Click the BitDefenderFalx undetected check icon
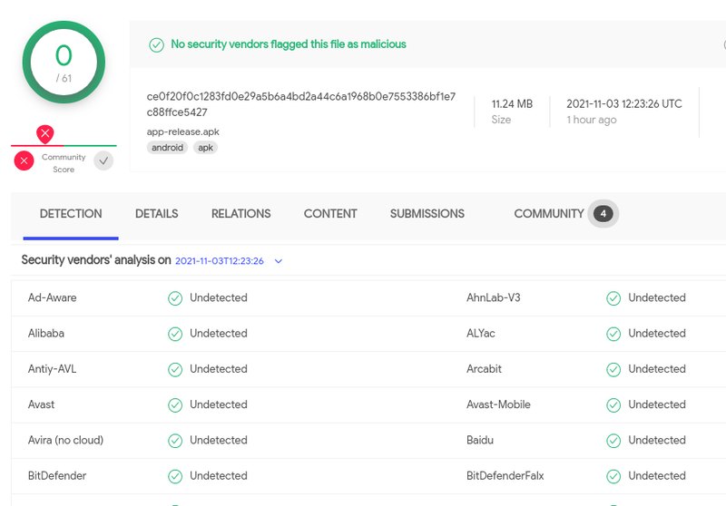This screenshot has height=506, width=726. 613,476
